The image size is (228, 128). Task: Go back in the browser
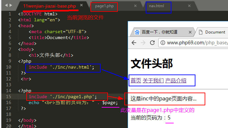click(134, 43)
